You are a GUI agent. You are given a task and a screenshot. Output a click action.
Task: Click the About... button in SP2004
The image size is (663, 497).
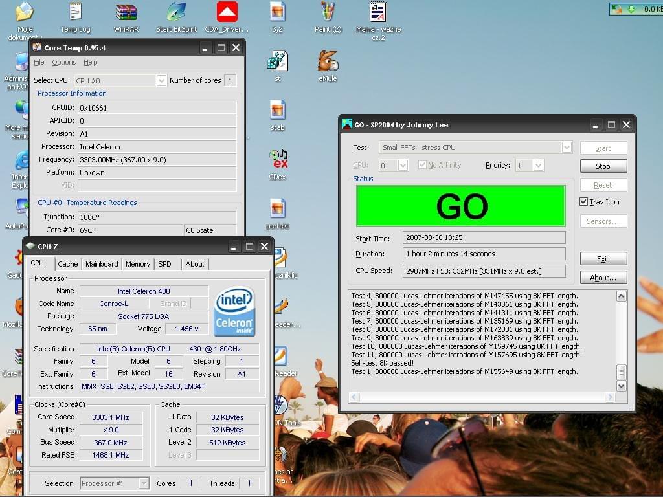(x=603, y=278)
